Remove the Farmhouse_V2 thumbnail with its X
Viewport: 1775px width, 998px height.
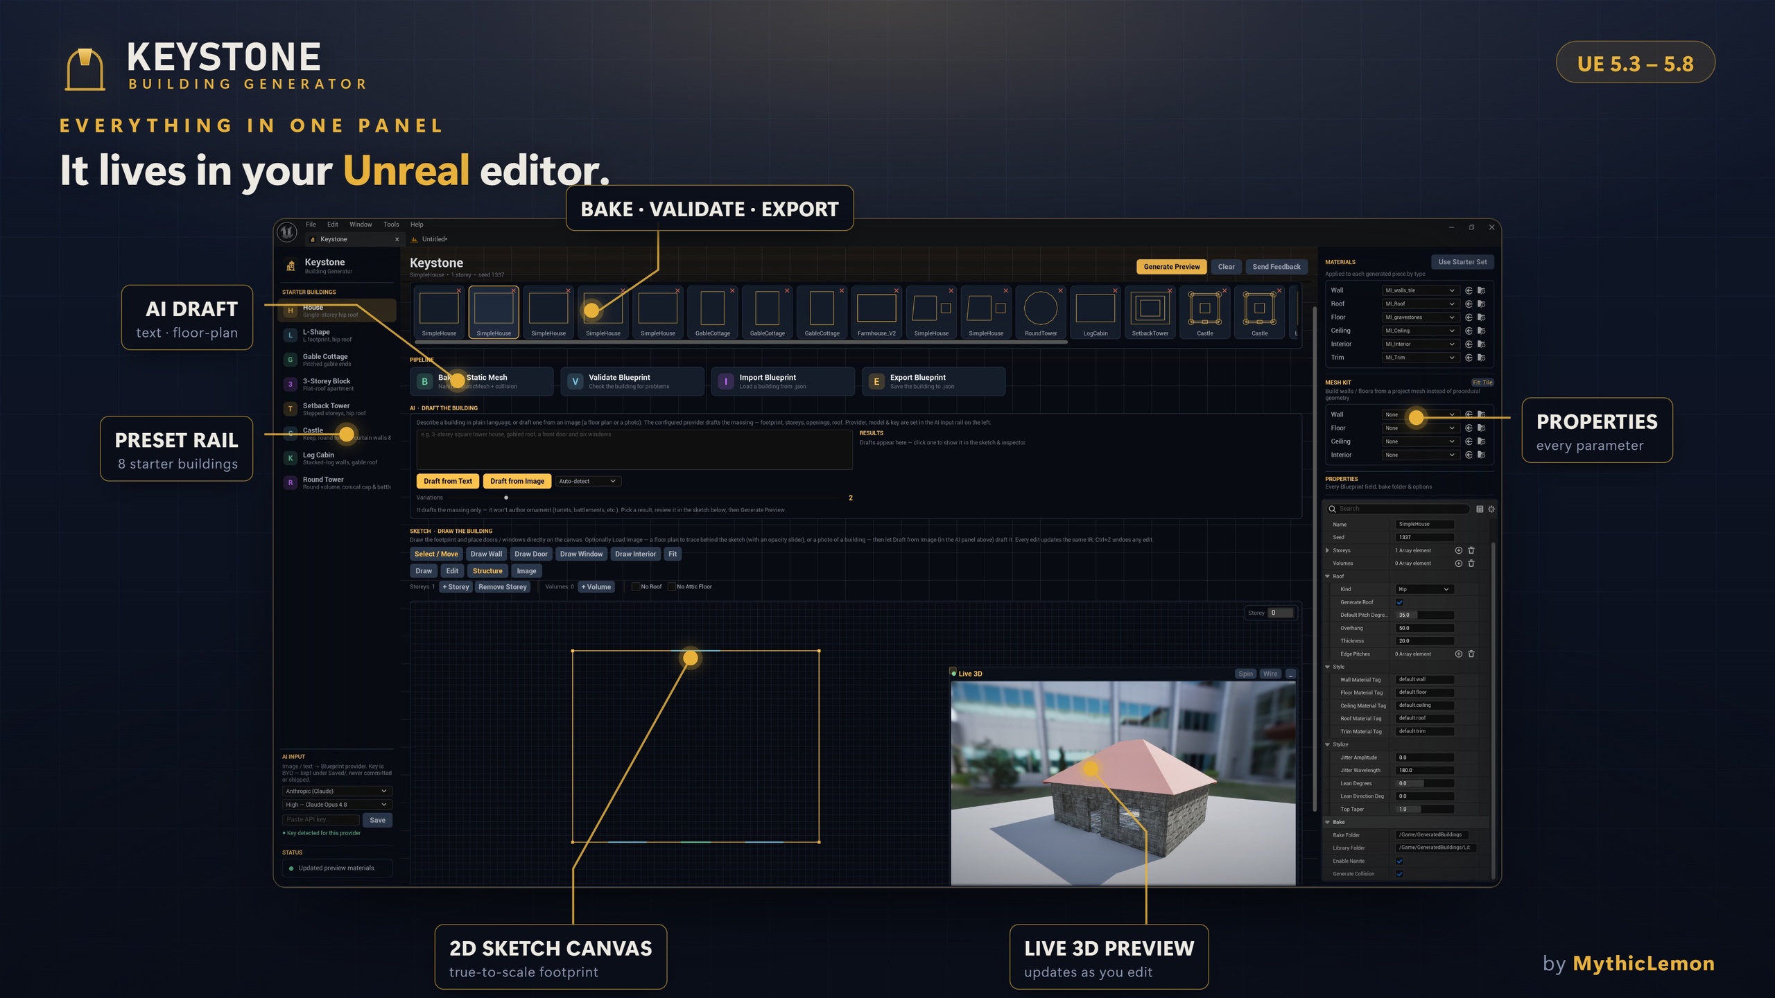(x=896, y=291)
